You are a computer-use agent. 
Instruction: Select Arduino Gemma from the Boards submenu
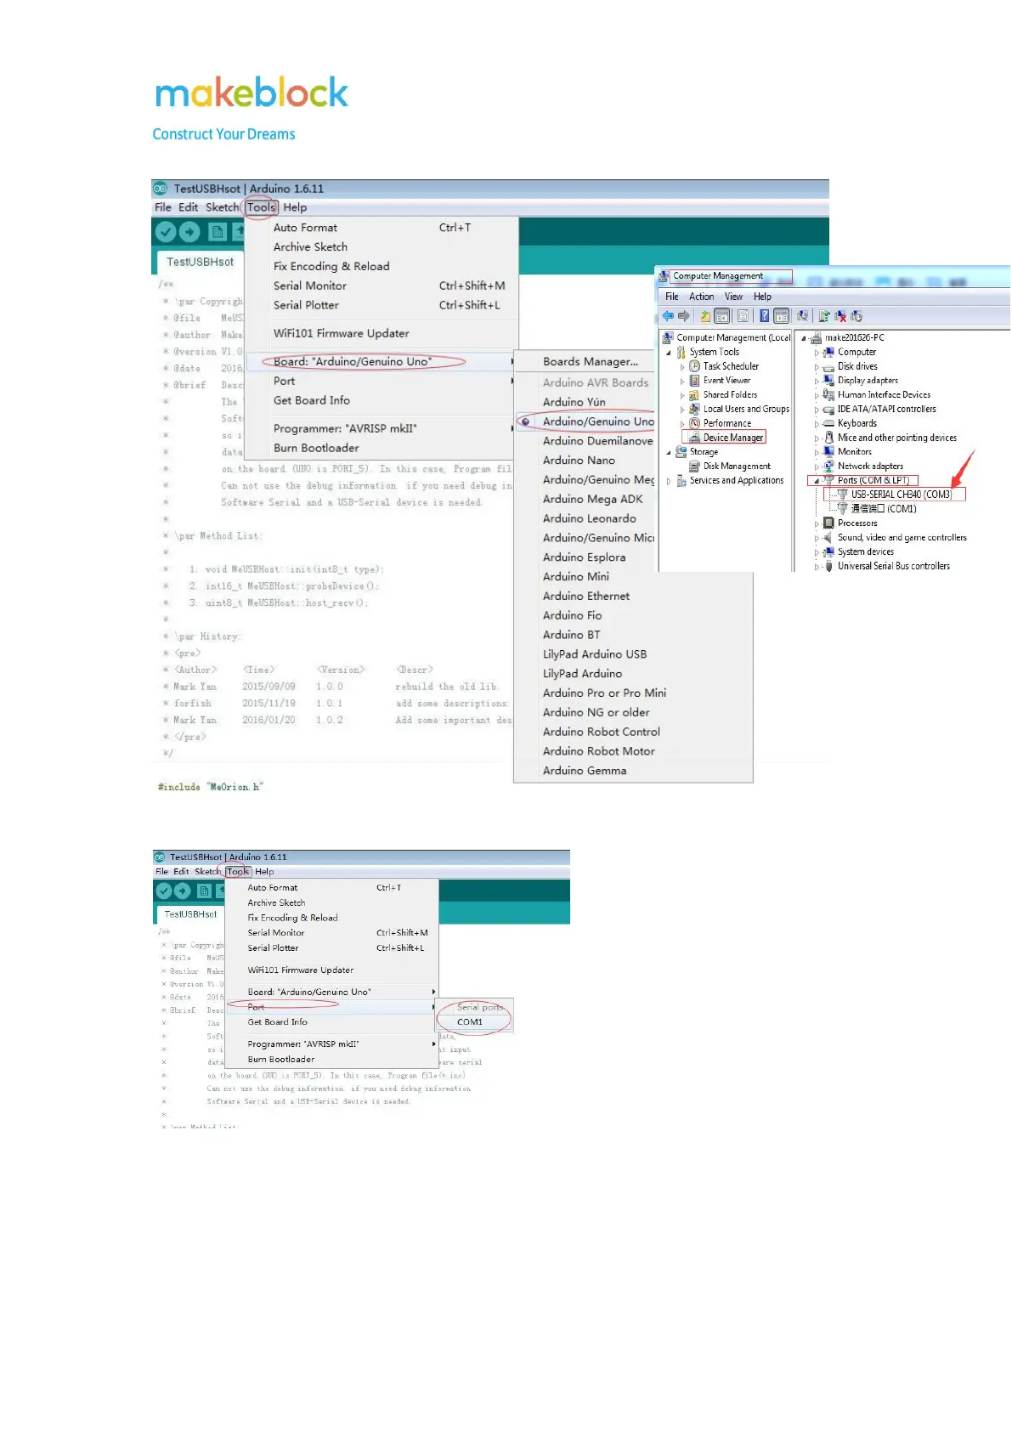tap(633, 771)
